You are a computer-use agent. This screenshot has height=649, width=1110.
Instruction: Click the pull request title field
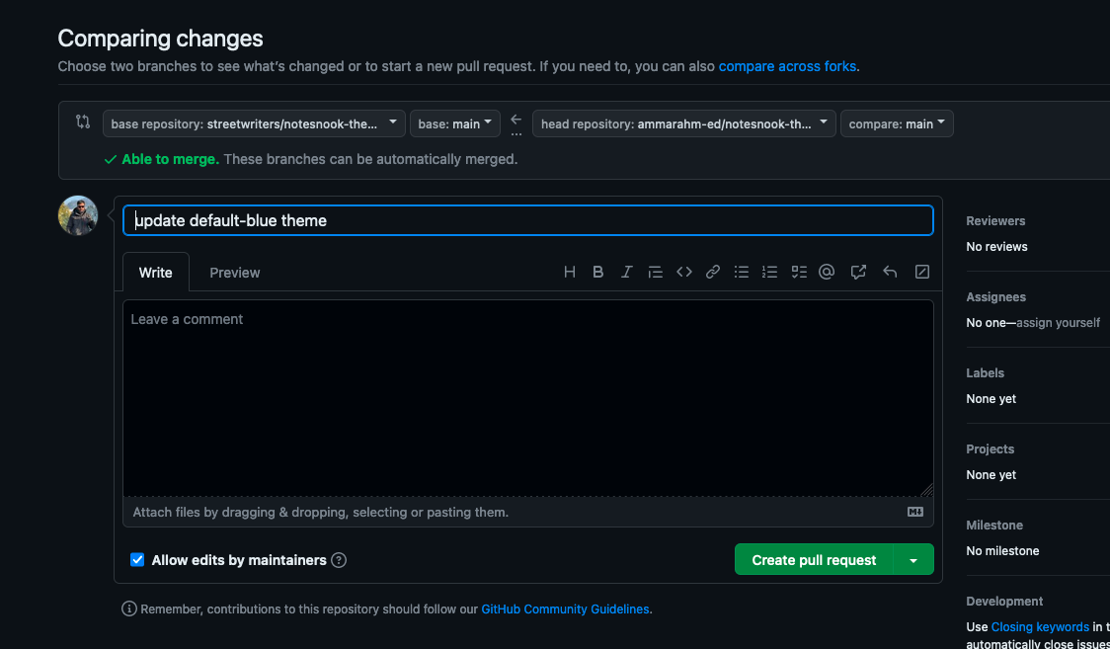point(527,220)
